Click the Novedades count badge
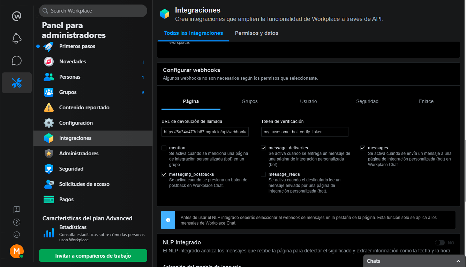This screenshot has height=267, width=466. tap(143, 62)
